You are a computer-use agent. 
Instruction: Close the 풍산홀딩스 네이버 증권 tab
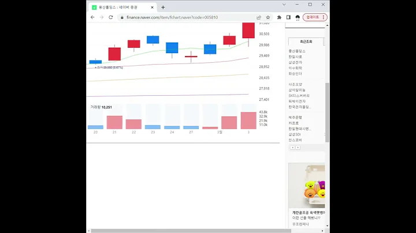coord(153,7)
